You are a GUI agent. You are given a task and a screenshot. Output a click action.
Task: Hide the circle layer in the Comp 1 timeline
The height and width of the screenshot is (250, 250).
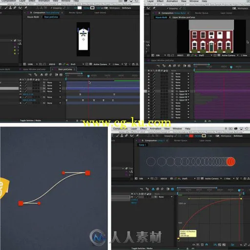[132, 197]
